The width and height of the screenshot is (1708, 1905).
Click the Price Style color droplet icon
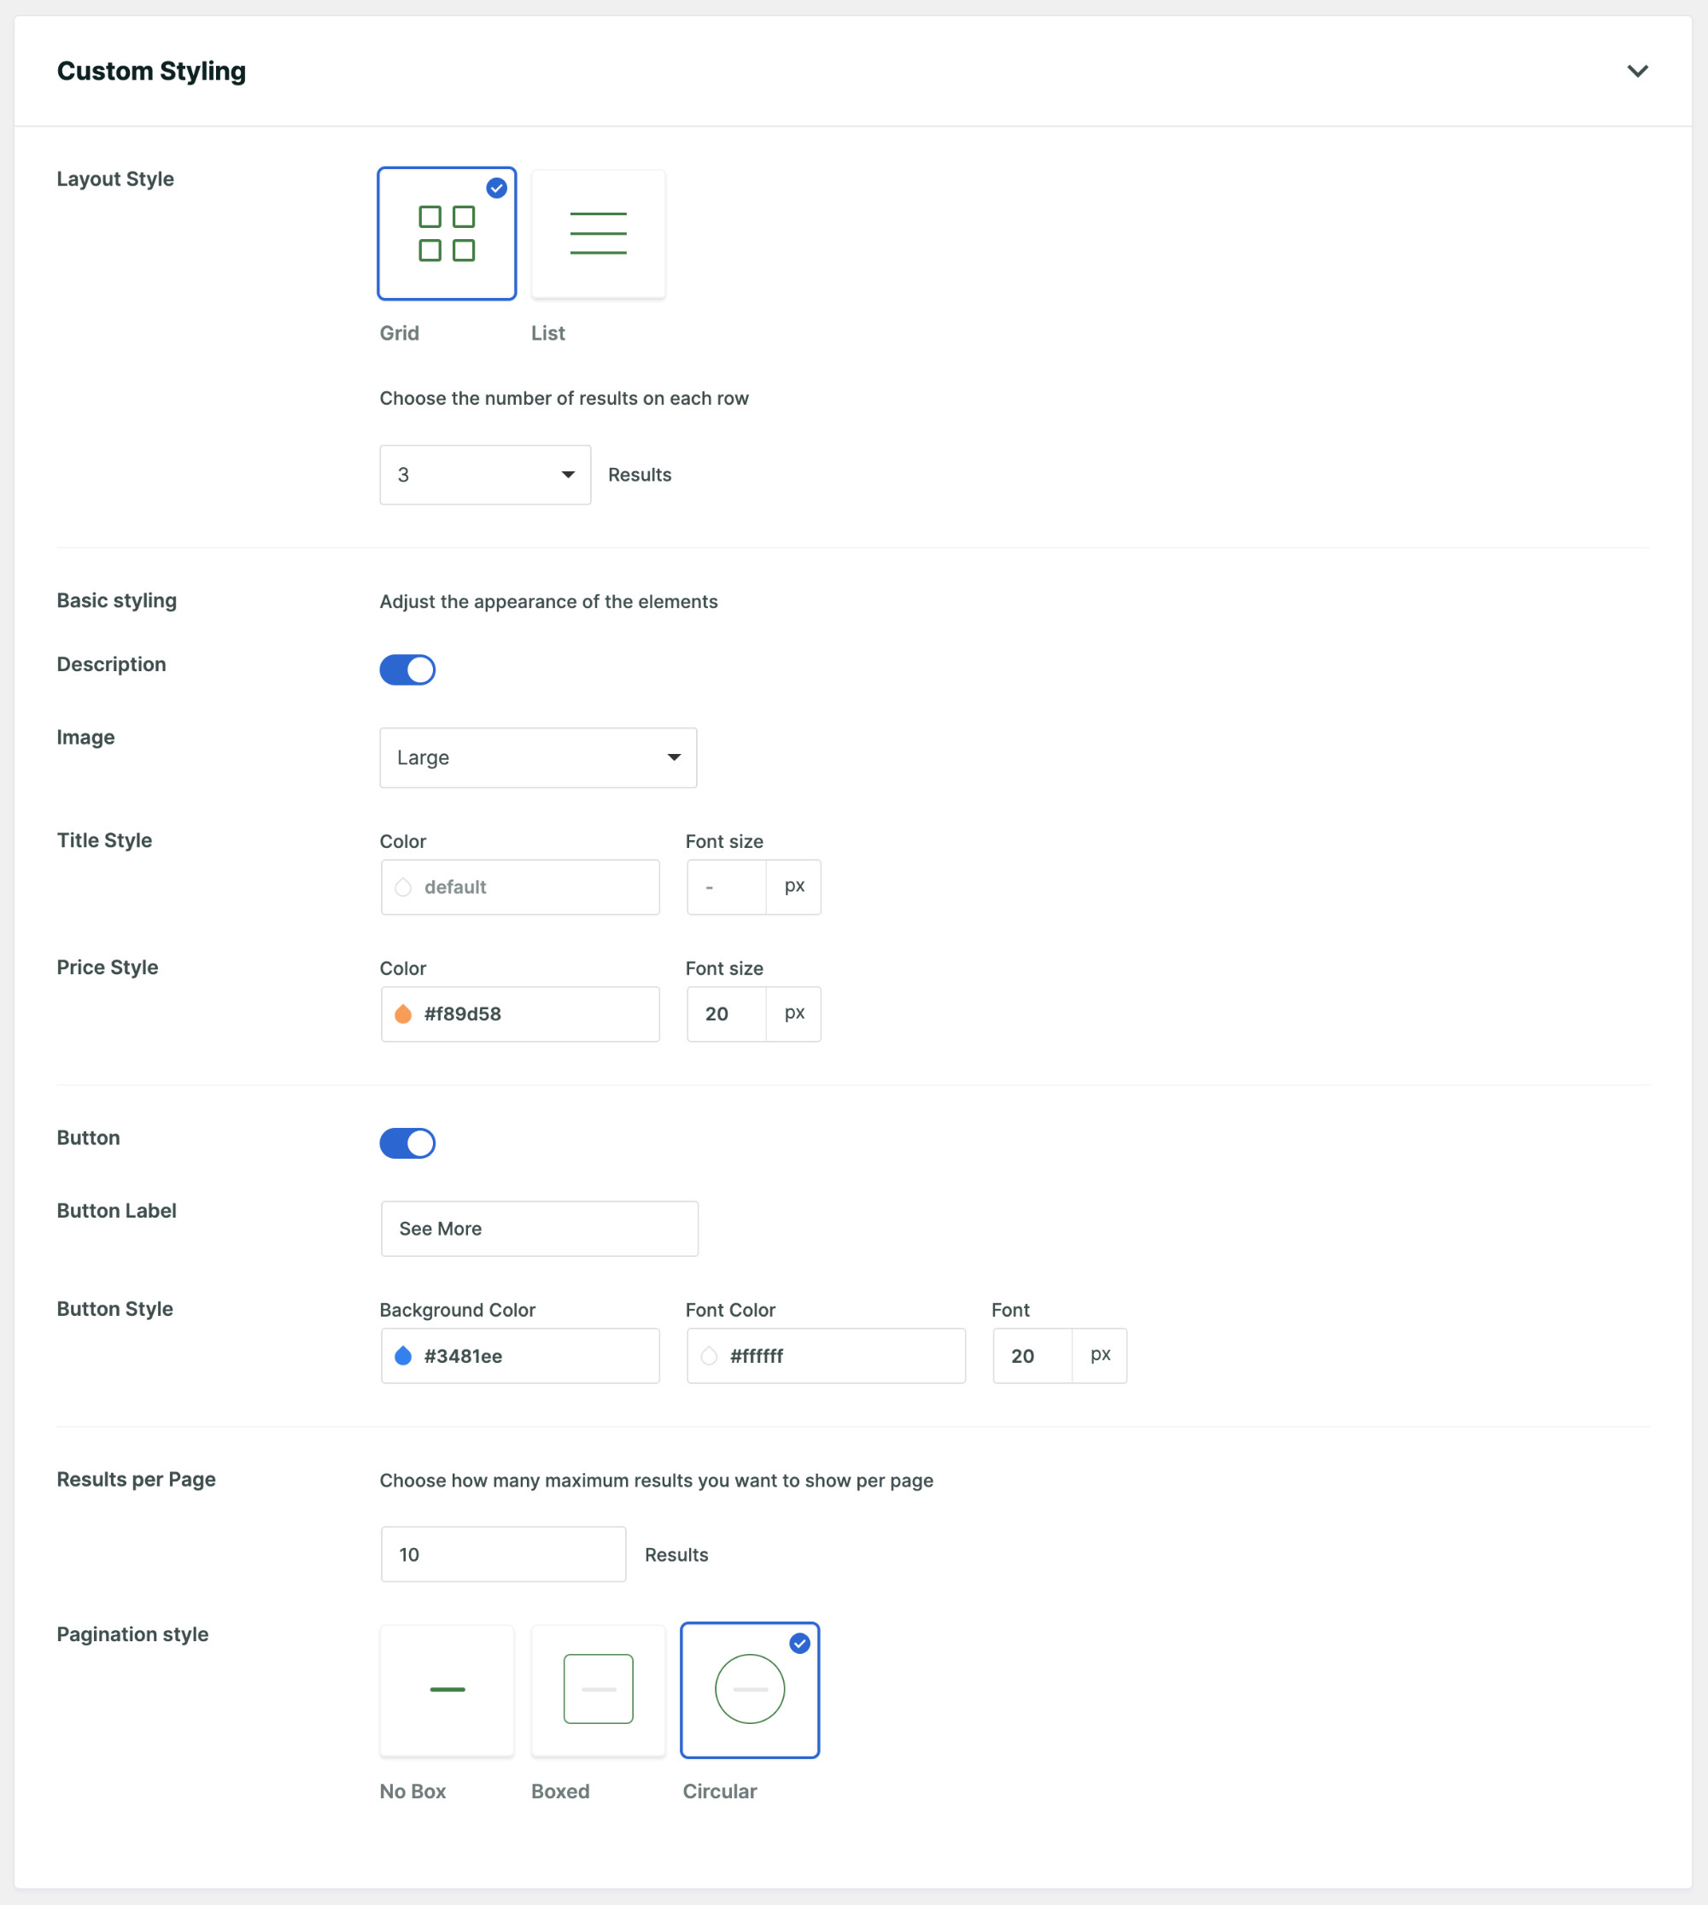point(404,1014)
